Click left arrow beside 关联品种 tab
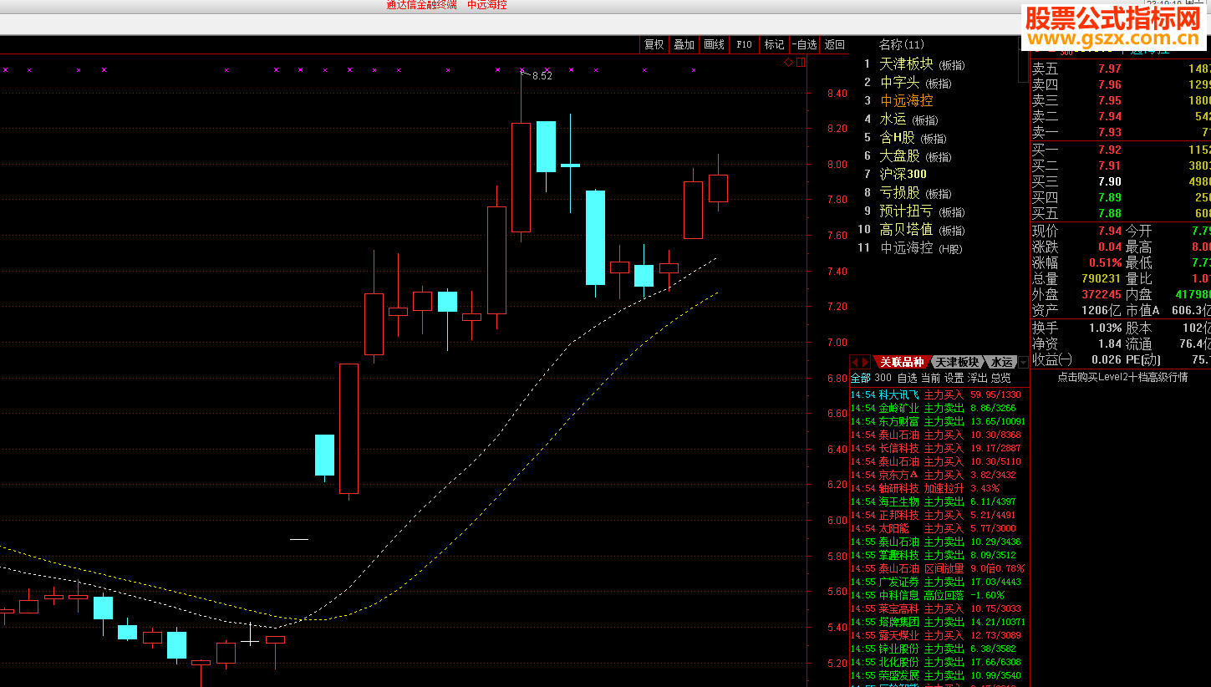The height and width of the screenshot is (687, 1211). click(855, 362)
